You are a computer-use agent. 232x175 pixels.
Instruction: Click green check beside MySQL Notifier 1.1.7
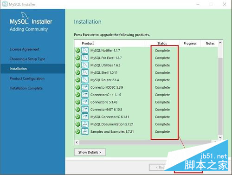click(77, 51)
